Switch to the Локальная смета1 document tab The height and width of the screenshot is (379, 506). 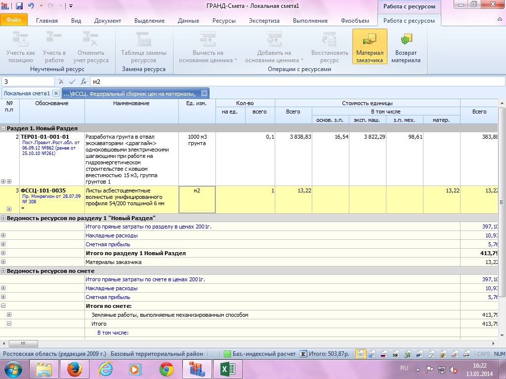[27, 93]
